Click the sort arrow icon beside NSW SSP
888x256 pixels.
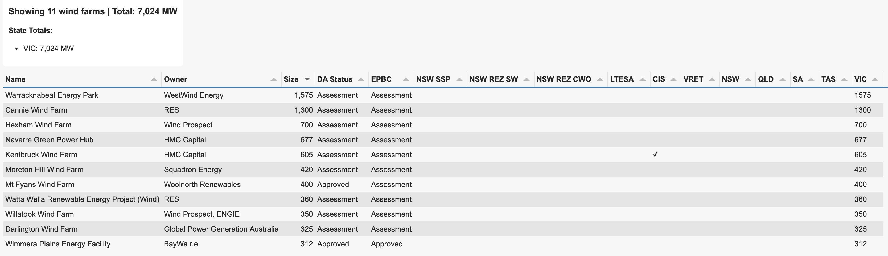[x=459, y=79]
